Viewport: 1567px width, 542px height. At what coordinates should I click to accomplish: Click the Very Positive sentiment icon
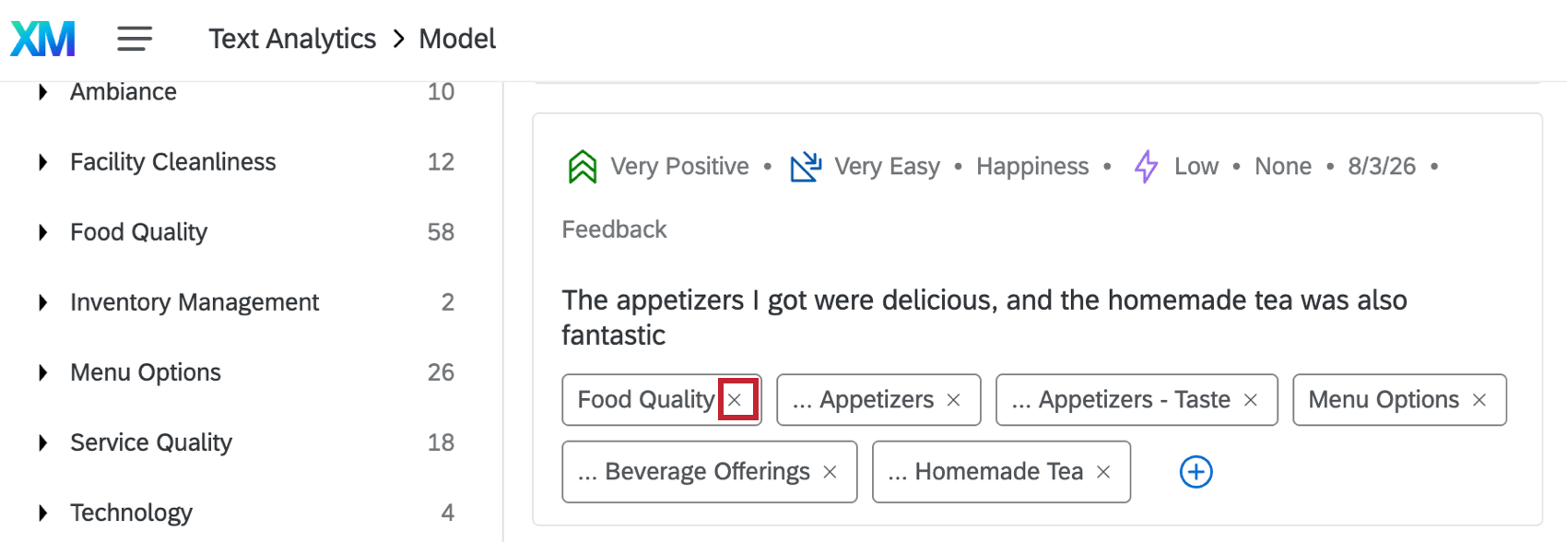(583, 167)
